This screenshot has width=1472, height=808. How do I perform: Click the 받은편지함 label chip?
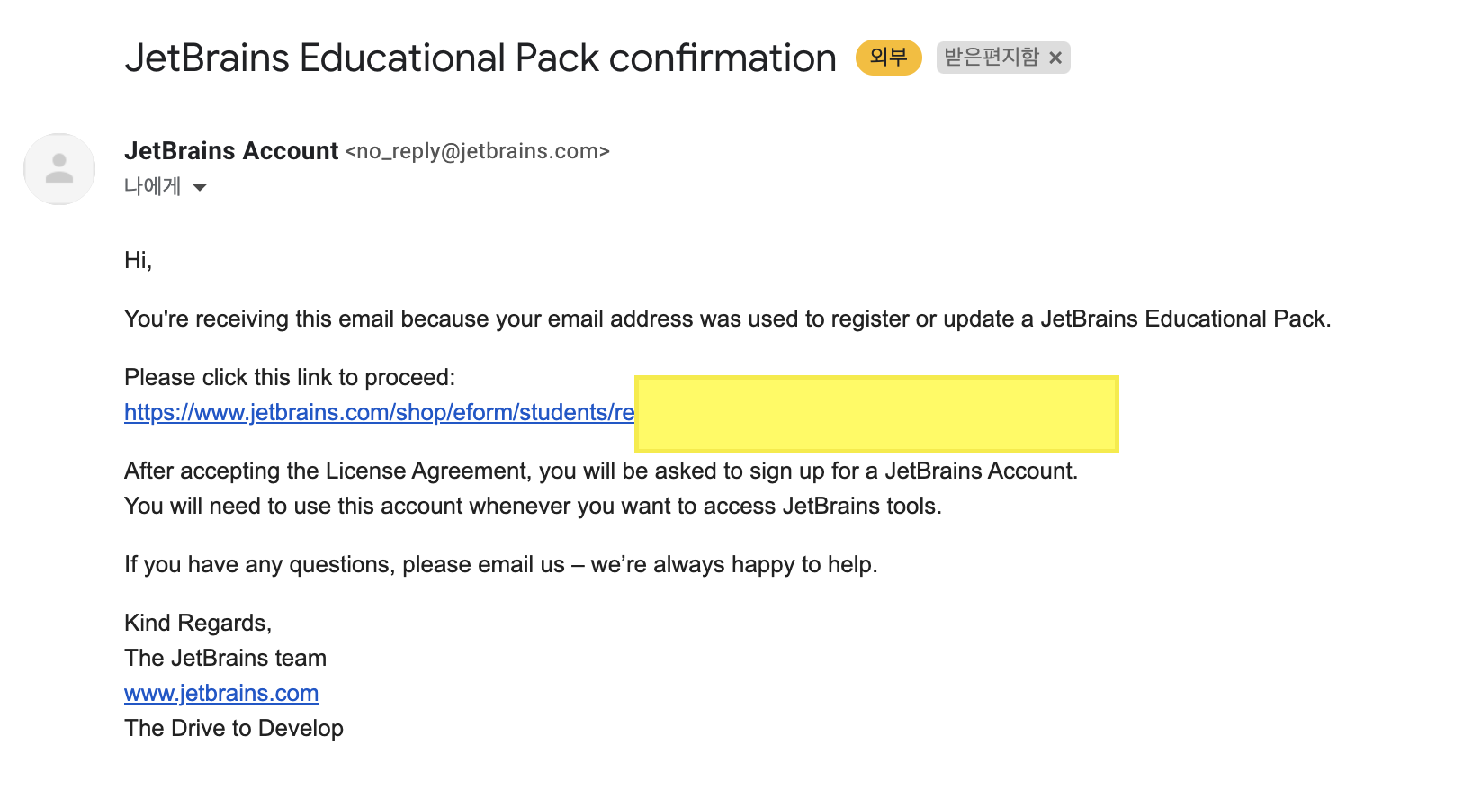[x=991, y=58]
